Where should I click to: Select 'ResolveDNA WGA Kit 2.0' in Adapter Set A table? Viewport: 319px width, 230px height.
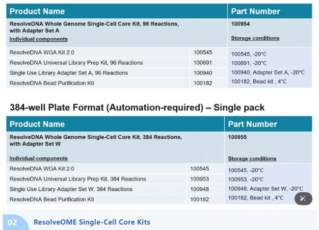click(x=42, y=52)
